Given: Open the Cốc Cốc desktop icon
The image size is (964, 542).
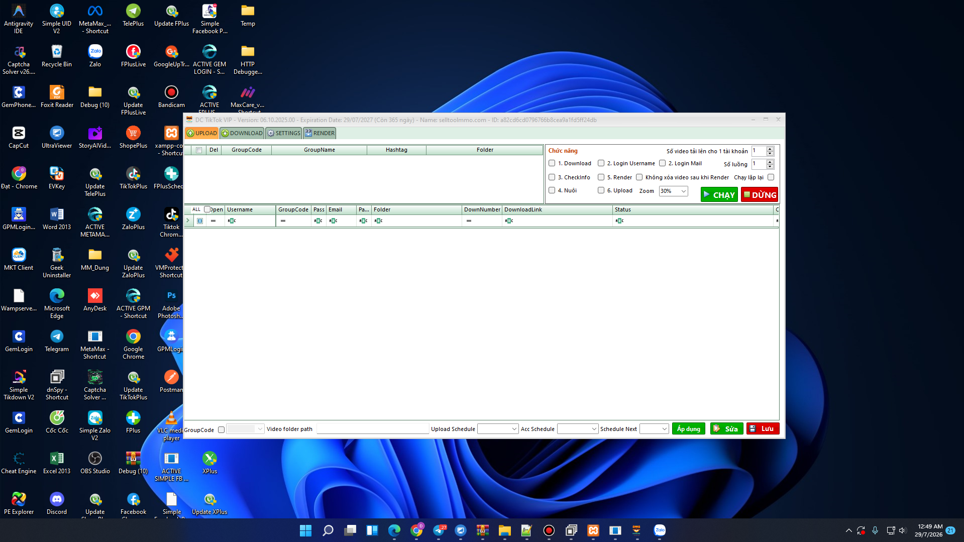Looking at the screenshot, I should click(57, 422).
